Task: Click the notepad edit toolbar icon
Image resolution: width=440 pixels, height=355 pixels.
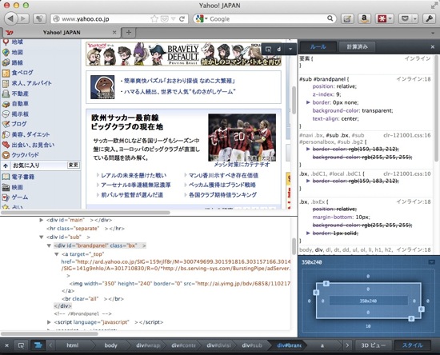Action: tap(347, 18)
